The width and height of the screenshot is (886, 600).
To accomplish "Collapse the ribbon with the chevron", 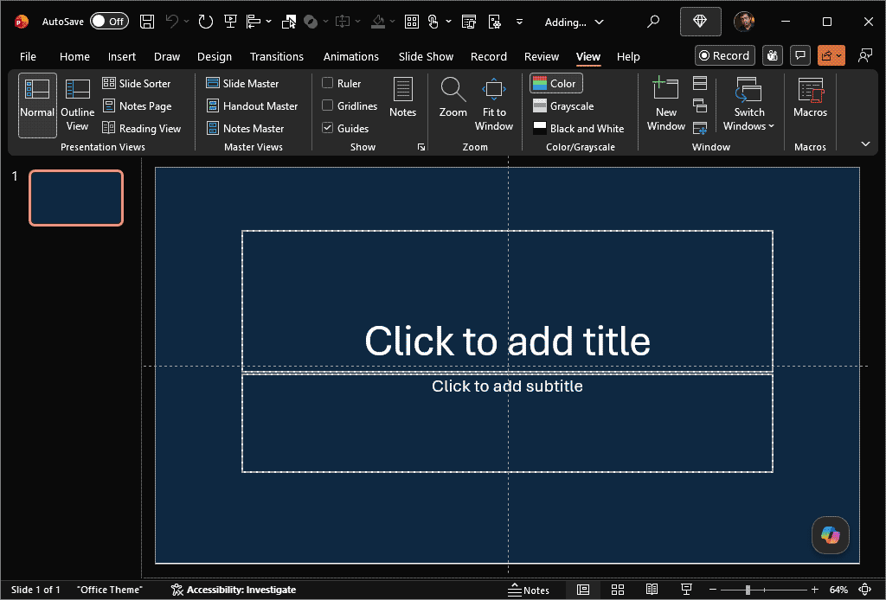I will [865, 144].
